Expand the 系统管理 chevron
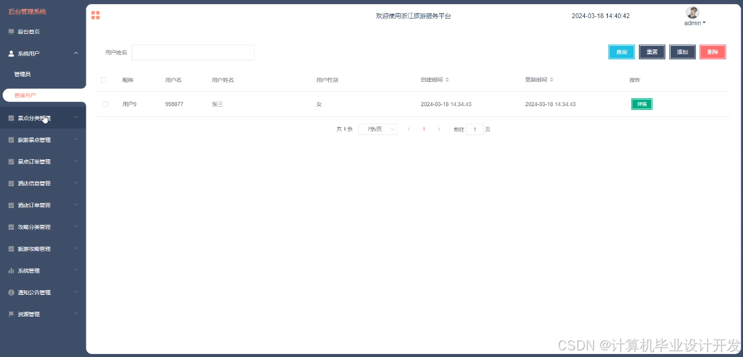 76,270
